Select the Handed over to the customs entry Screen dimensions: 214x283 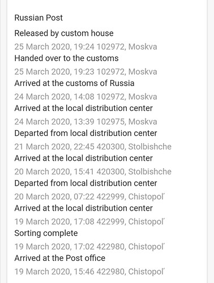(66, 58)
